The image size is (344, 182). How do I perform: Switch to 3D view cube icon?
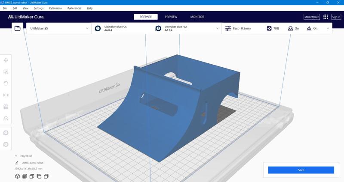pos(17,176)
